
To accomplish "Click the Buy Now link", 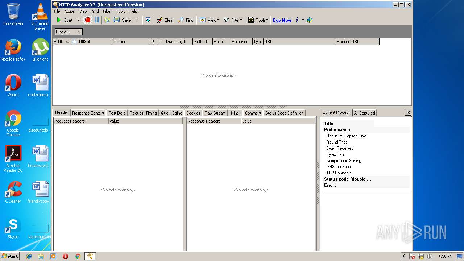I will [282, 20].
